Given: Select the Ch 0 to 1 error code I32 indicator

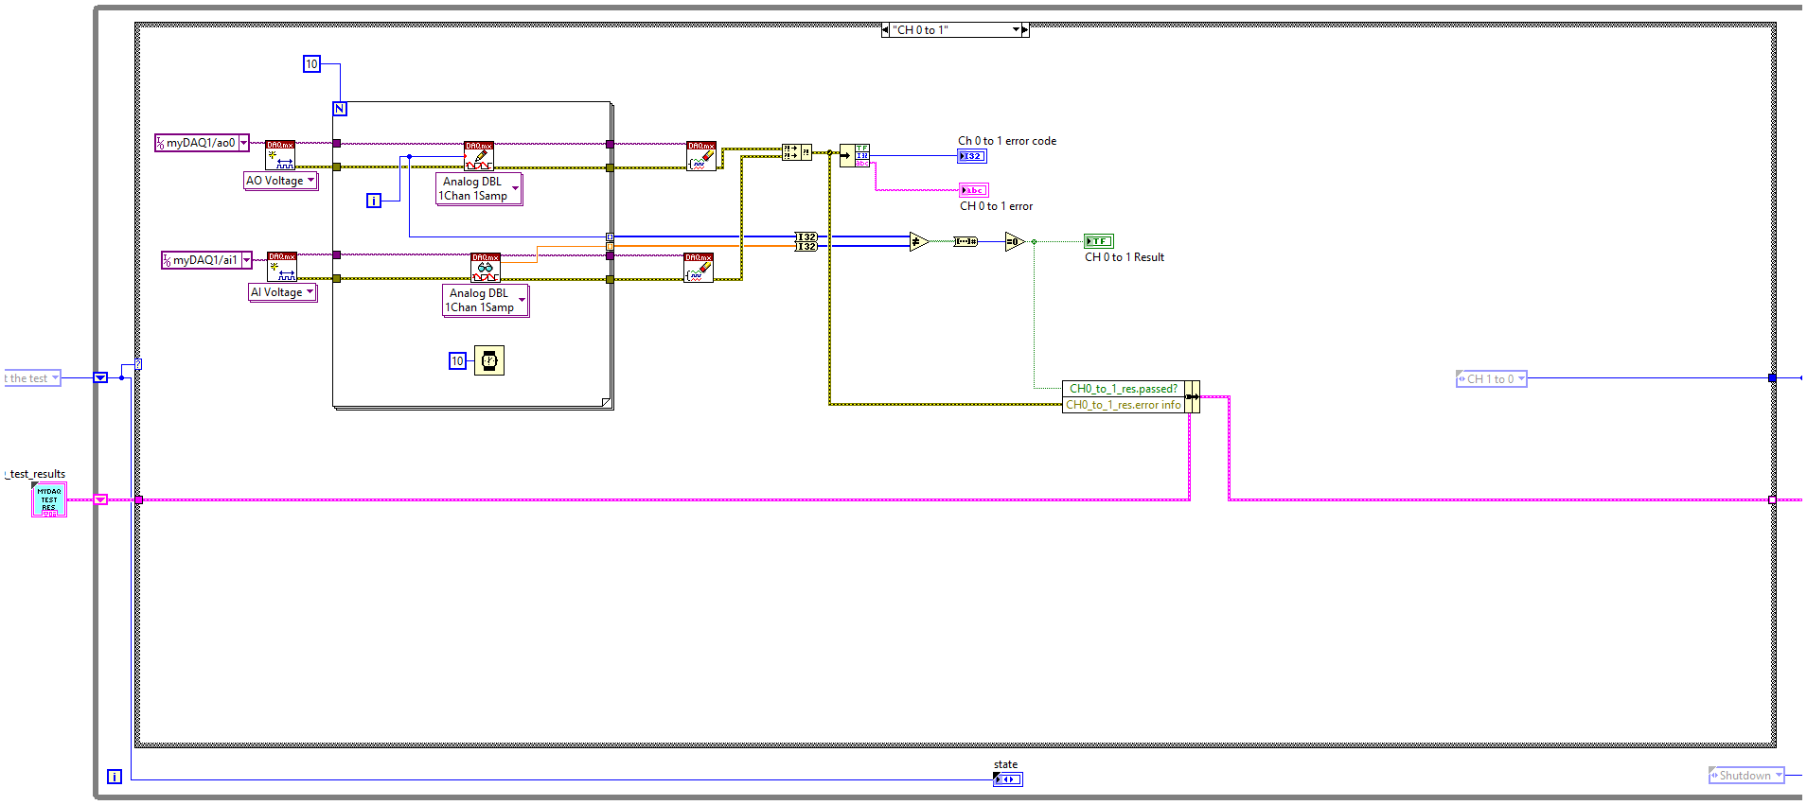Looking at the screenshot, I should 972,156.
